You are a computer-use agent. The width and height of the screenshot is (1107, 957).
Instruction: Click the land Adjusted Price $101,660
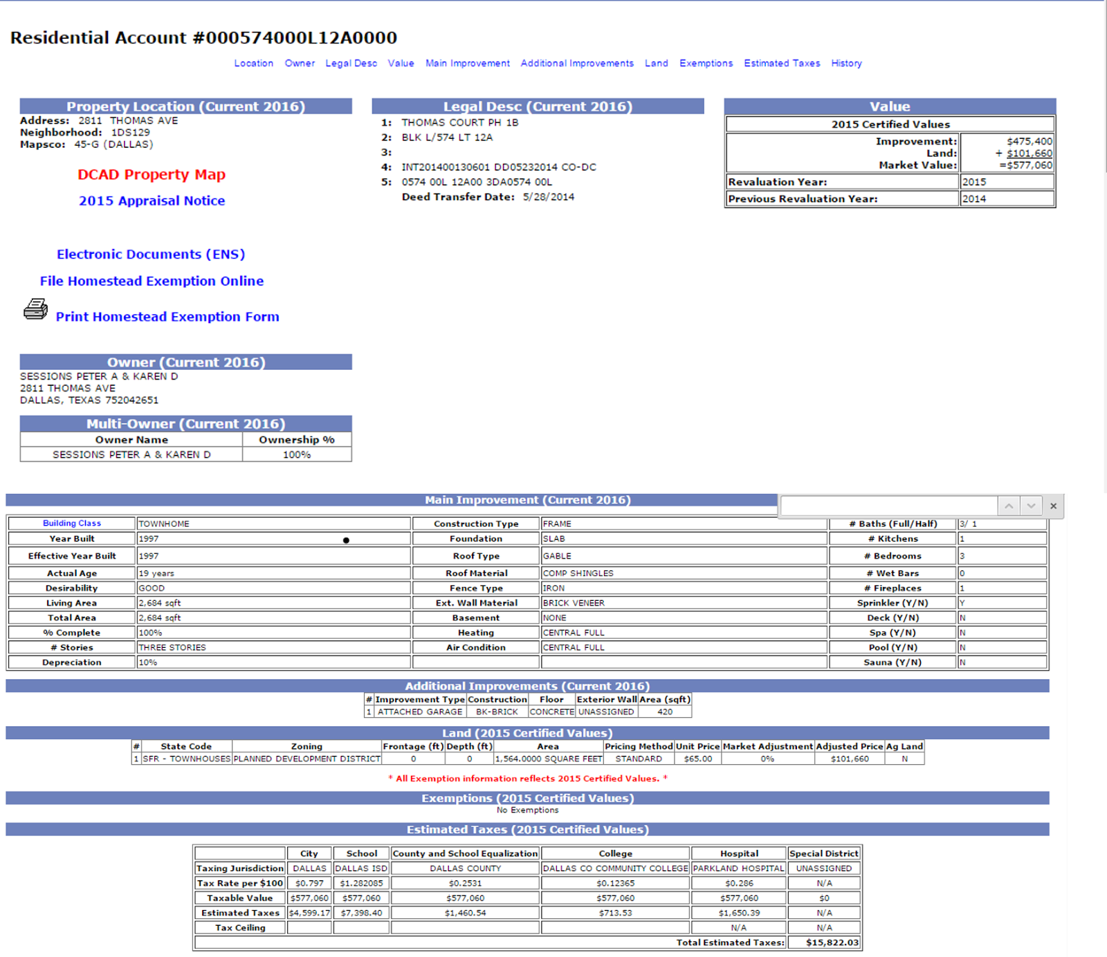(x=850, y=759)
